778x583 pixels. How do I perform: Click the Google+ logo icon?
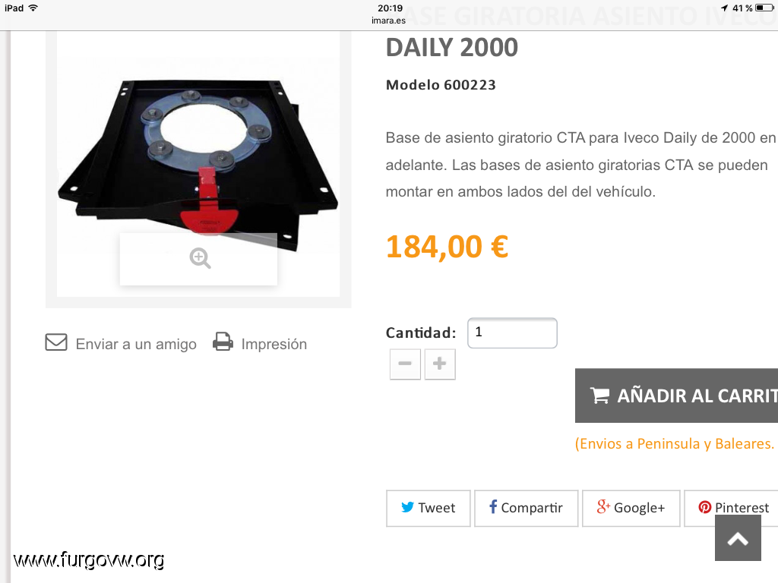pyautogui.click(x=602, y=506)
